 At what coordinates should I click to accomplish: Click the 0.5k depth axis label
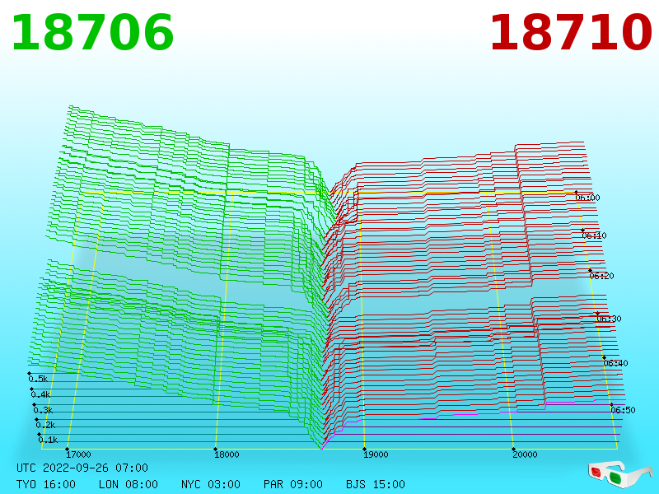[38, 379]
